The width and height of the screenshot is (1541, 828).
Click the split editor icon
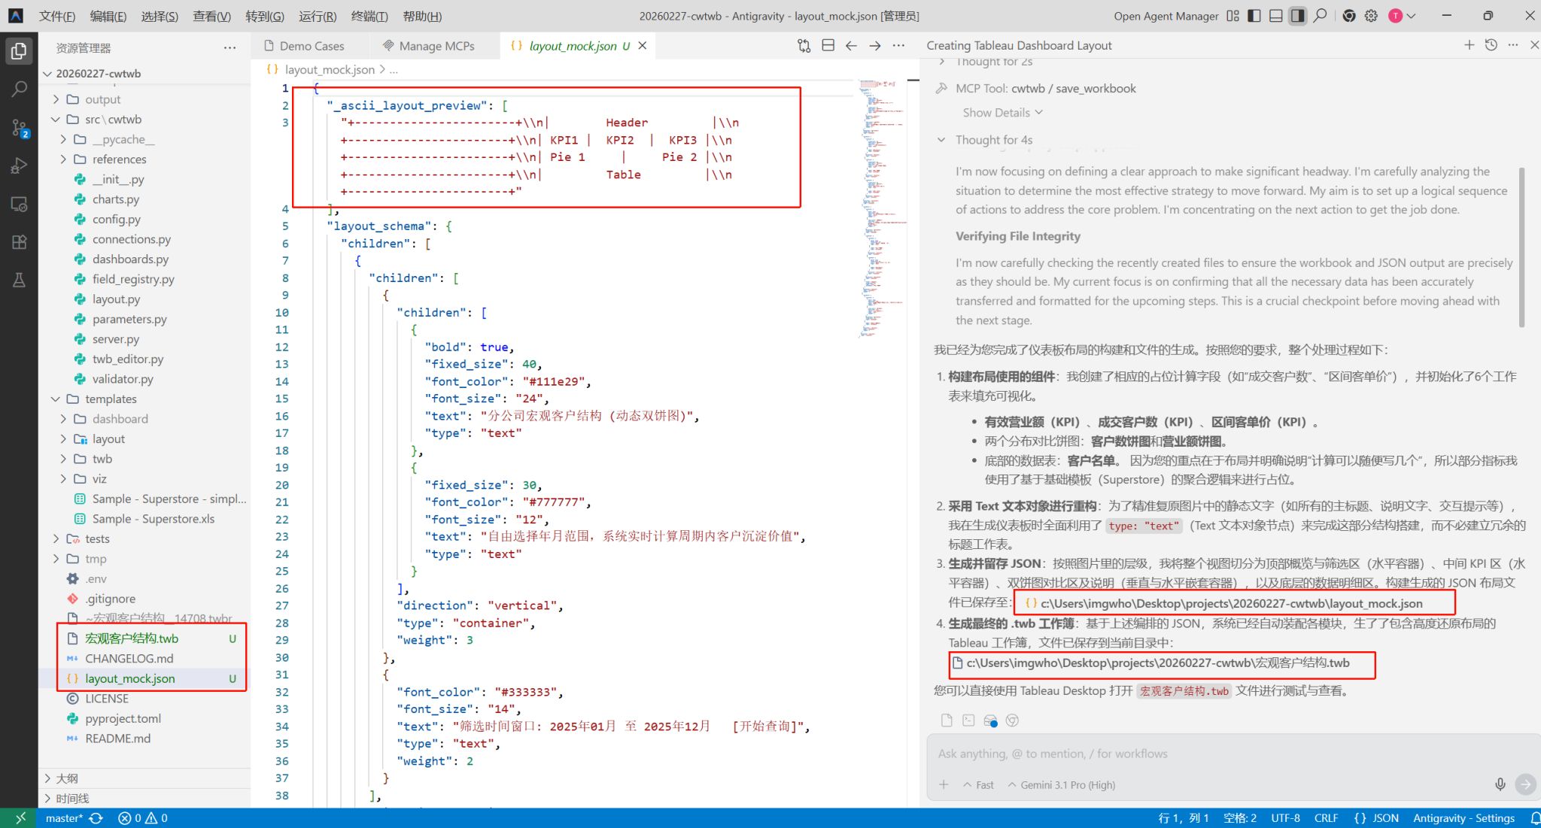tap(828, 46)
